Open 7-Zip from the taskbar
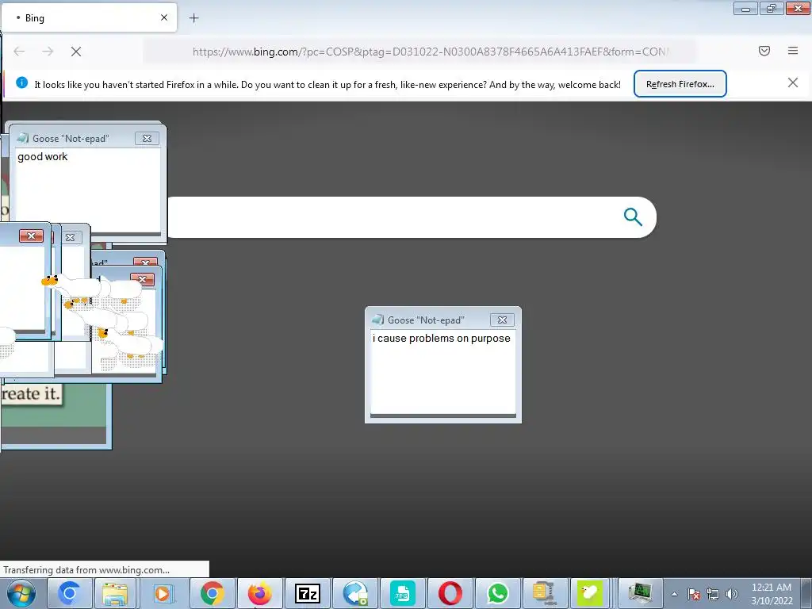Screen dimensions: 812x609 pos(307,593)
